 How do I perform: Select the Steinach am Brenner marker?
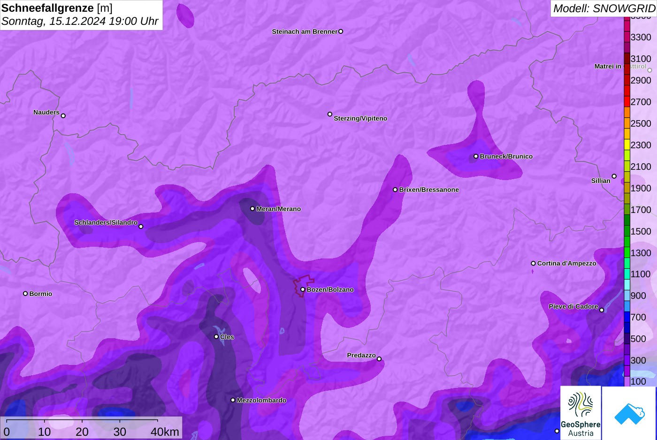341,31
